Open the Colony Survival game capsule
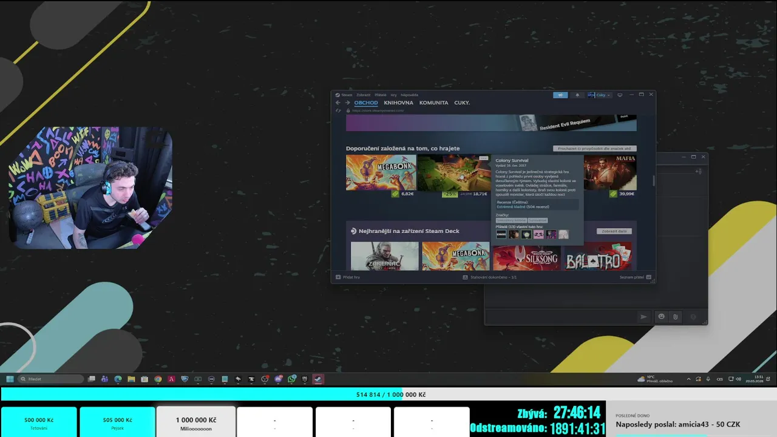This screenshot has height=437, width=777. coord(453,172)
